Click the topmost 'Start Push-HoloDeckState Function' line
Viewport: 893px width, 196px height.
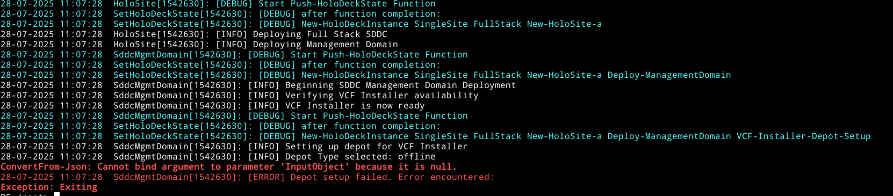[x=218, y=4]
